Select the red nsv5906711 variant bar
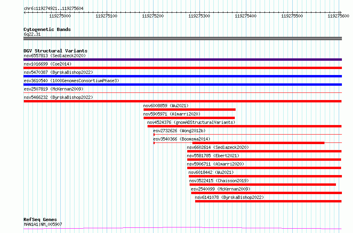Image resolution: width=353 pixels, height=233 pixels. (264, 168)
